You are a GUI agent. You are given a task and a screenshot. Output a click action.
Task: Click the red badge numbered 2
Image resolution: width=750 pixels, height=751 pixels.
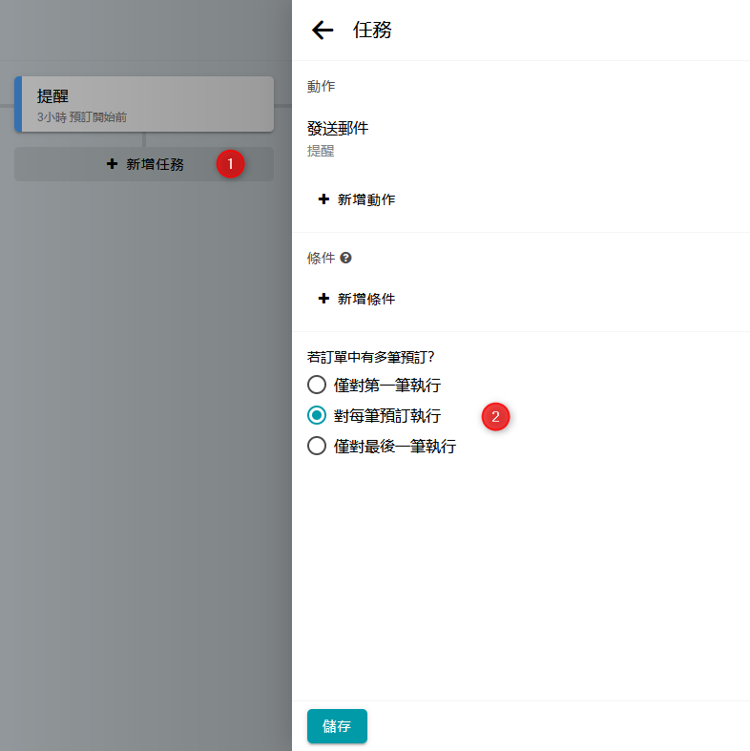[495, 416]
